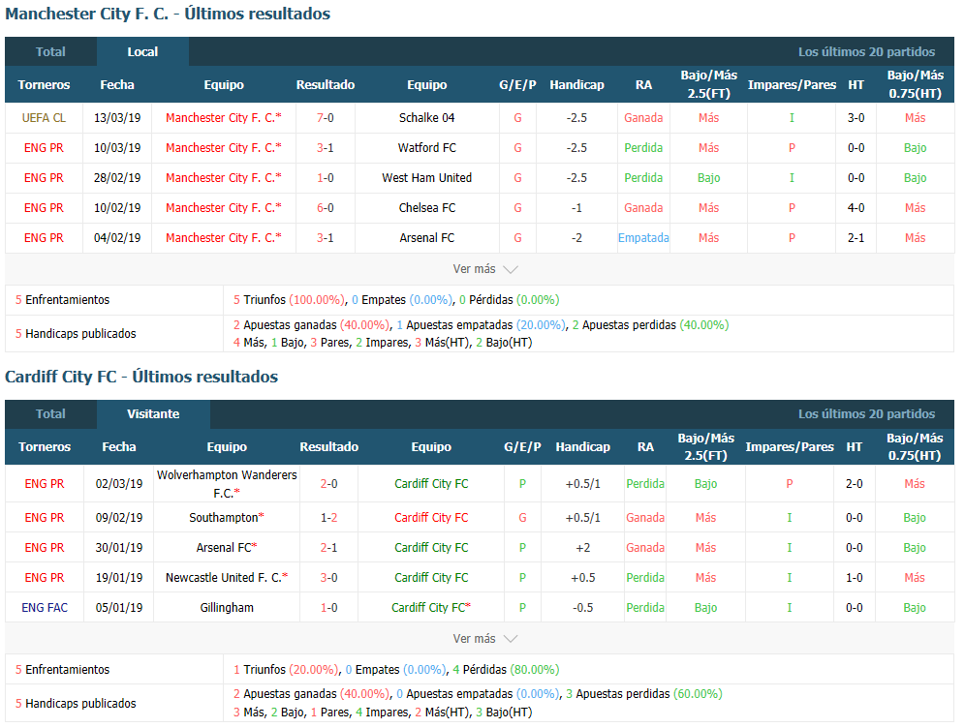This screenshot has height=728, width=965.
Task: Switch to Total tab for Manchester City
Action: coord(50,51)
